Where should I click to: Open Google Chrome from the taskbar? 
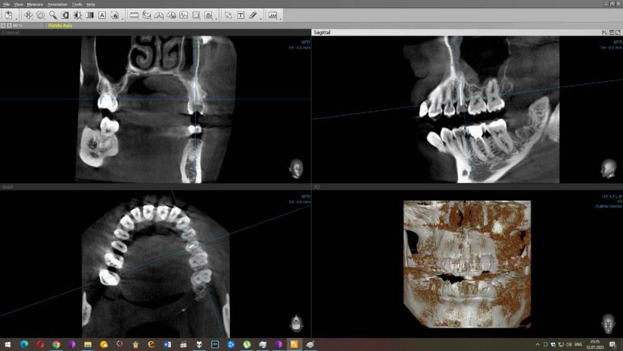[56, 344]
